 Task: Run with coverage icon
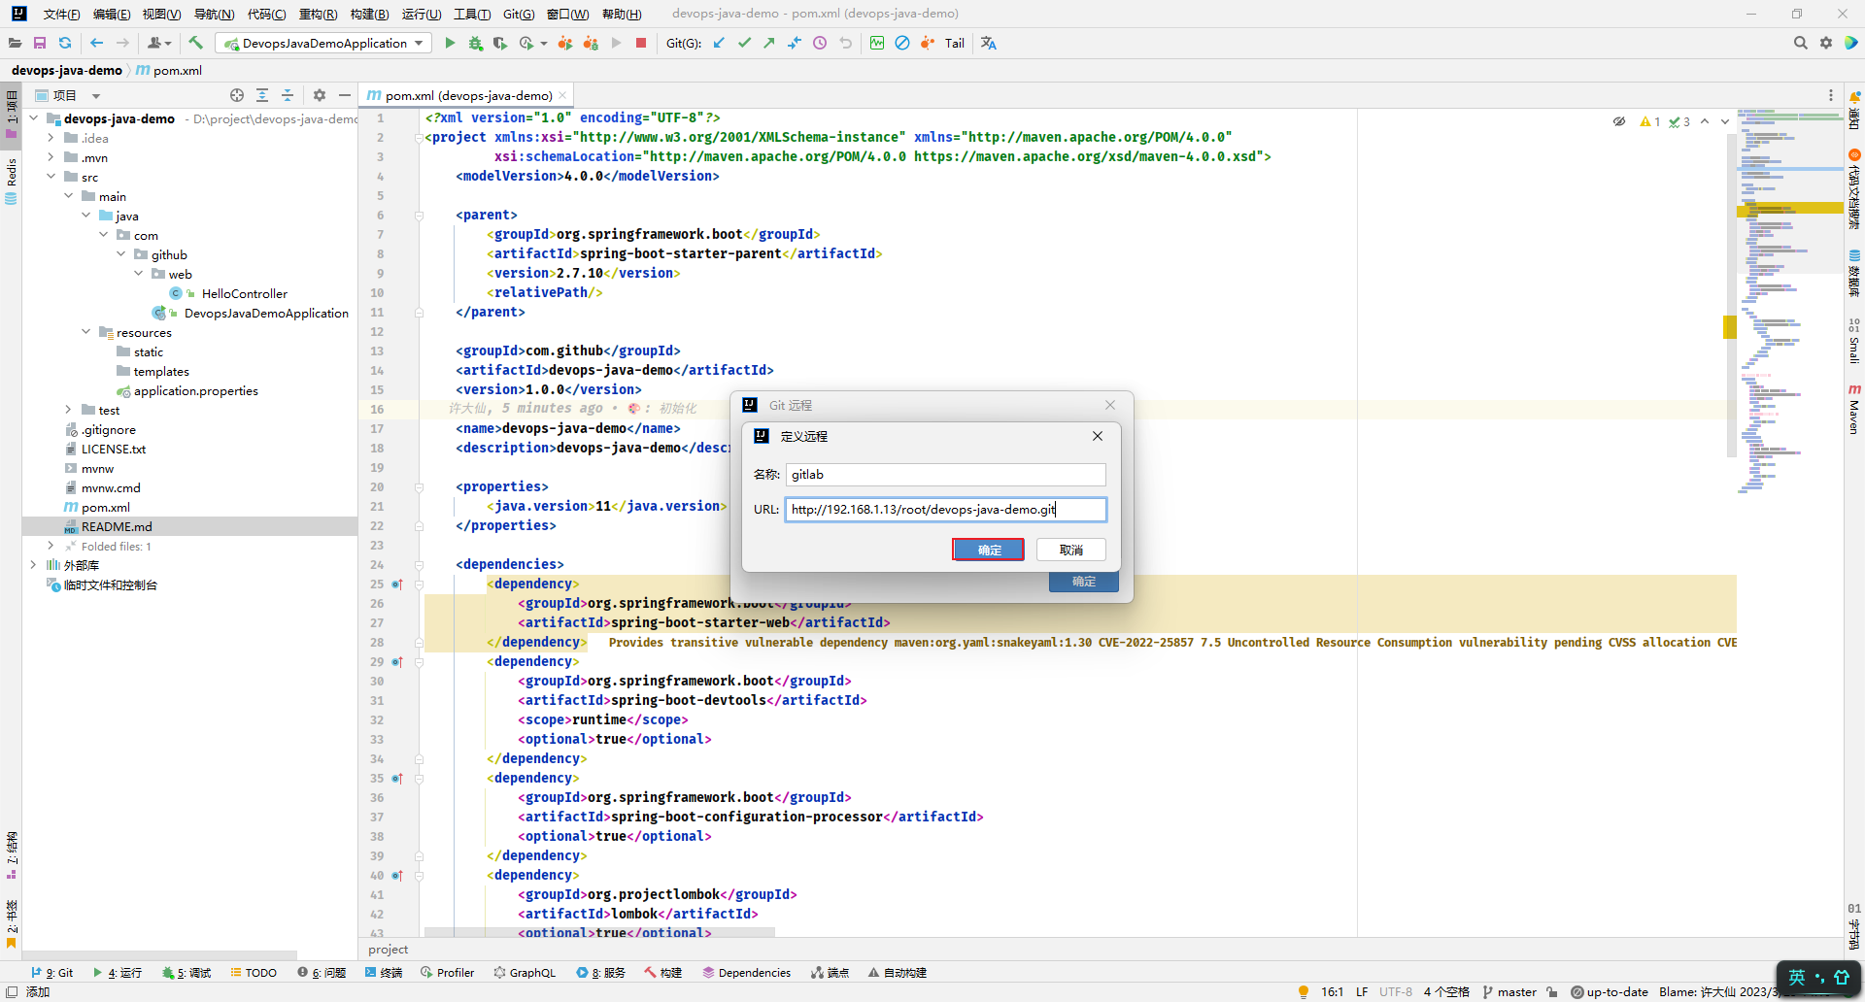500,43
